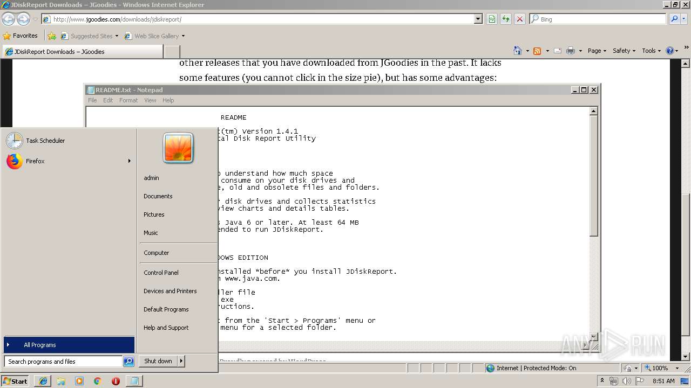Click the Compatibility View icon
691x388 pixels.
point(492,19)
